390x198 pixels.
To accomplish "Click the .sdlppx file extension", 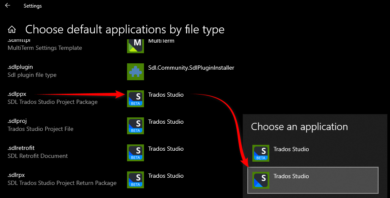I will [x=17, y=94].
